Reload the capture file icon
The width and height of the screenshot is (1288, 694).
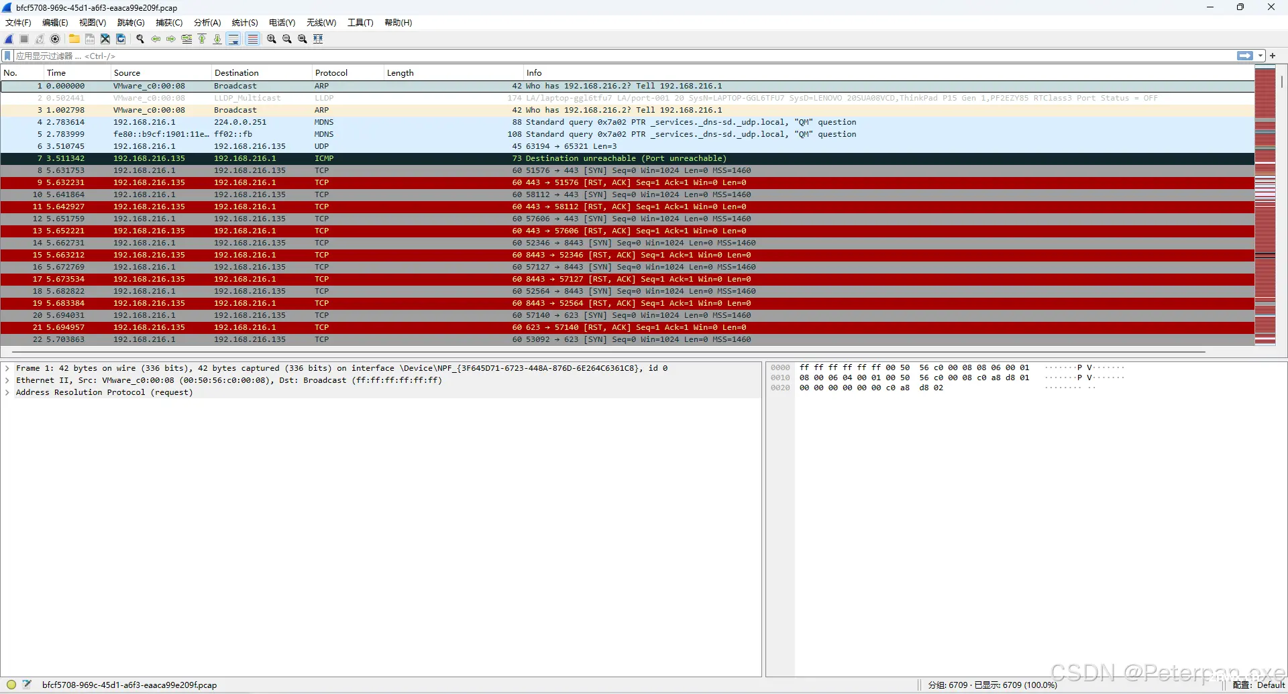coord(121,39)
